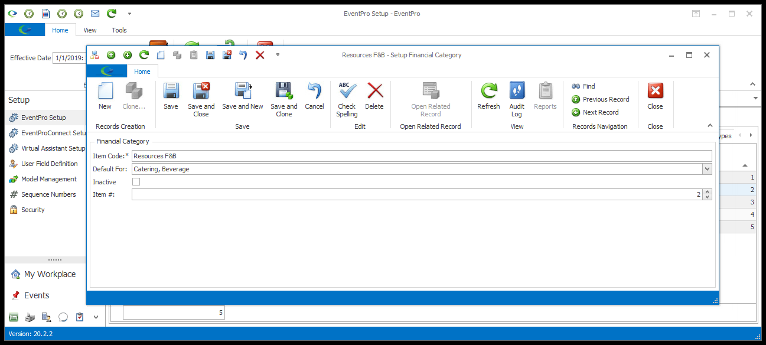Image resolution: width=766 pixels, height=345 pixels.
Task: Click the Effective Date field
Action: 70,58
